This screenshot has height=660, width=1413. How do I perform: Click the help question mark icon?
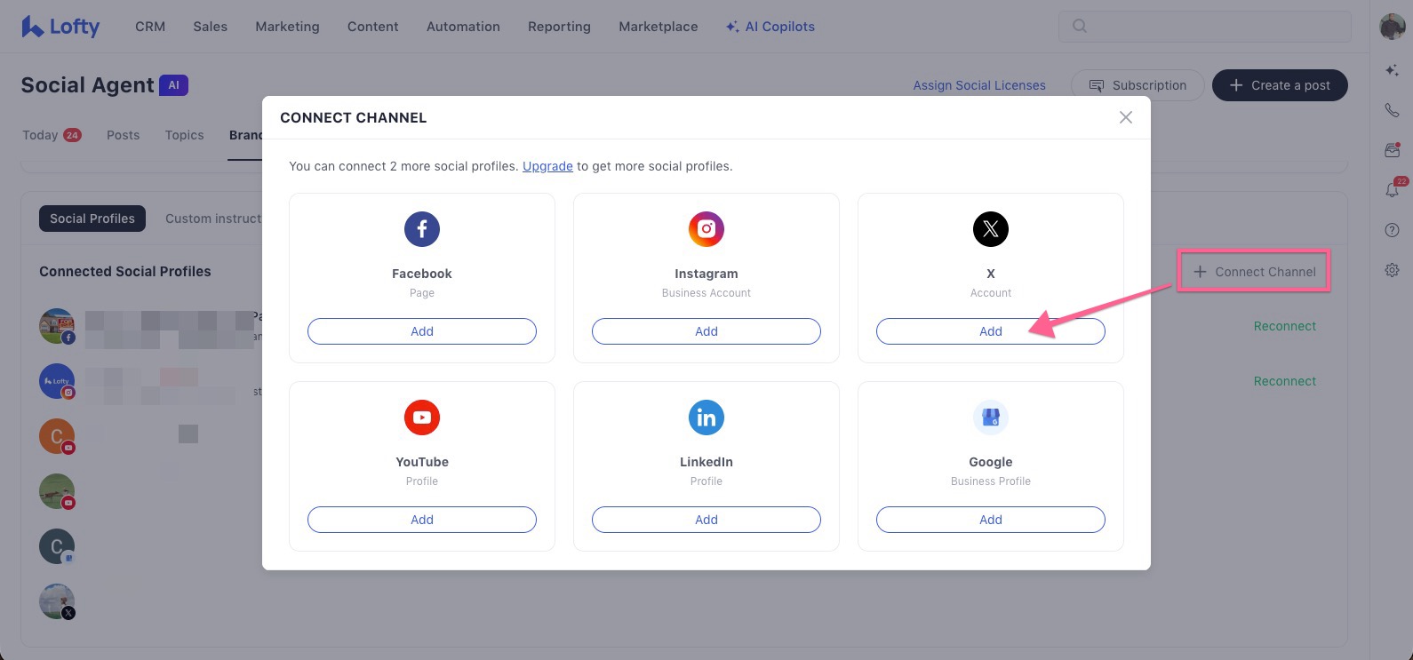tap(1392, 230)
